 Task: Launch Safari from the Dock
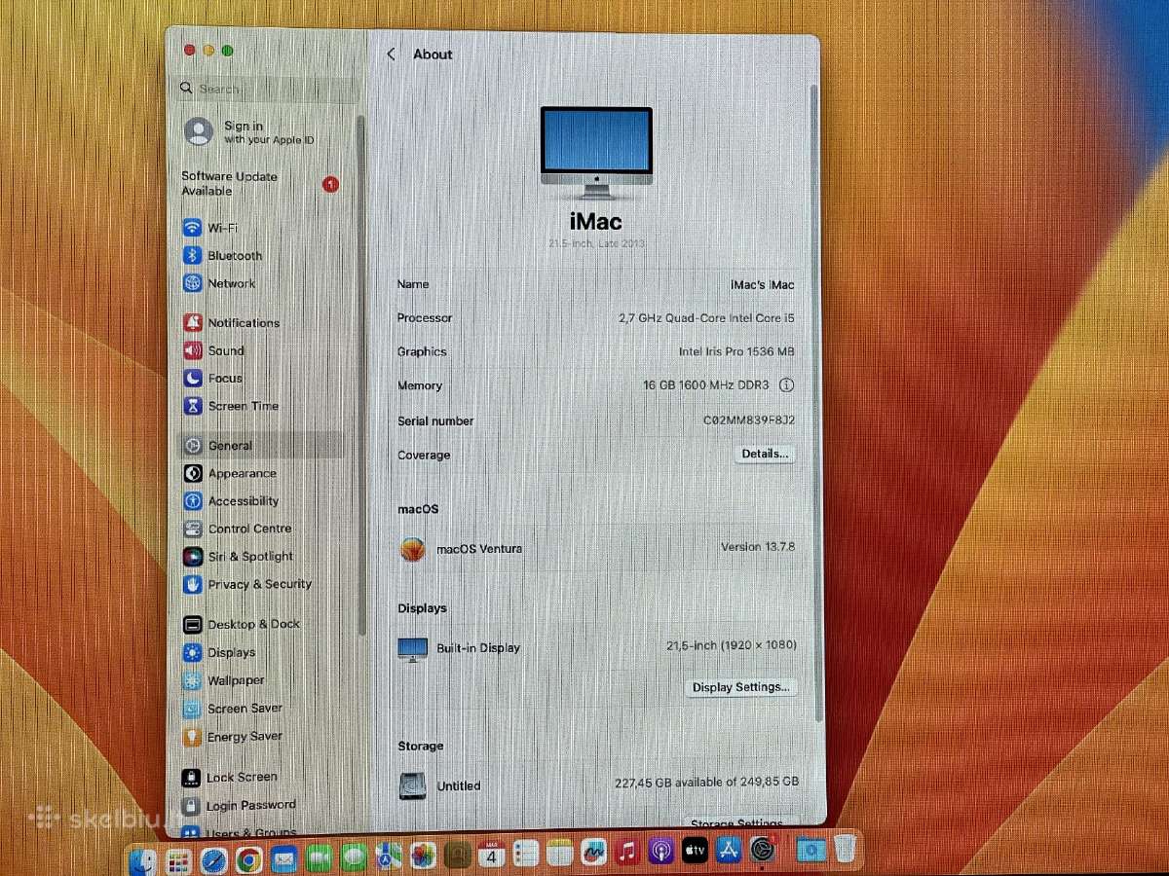(x=213, y=858)
